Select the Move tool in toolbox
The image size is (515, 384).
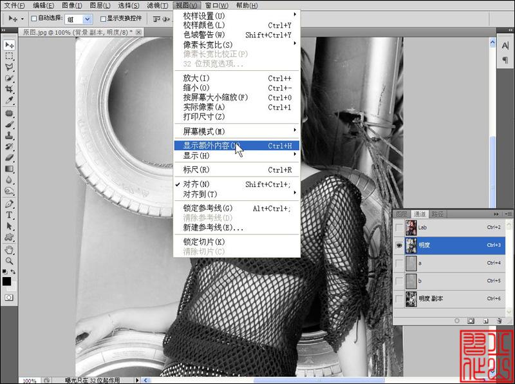(x=9, y=44)
